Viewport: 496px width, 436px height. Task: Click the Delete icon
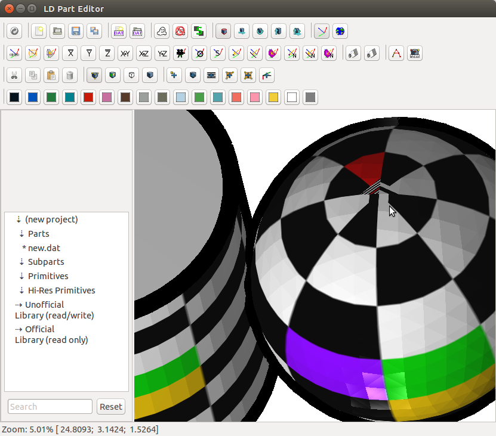point(70,75)
